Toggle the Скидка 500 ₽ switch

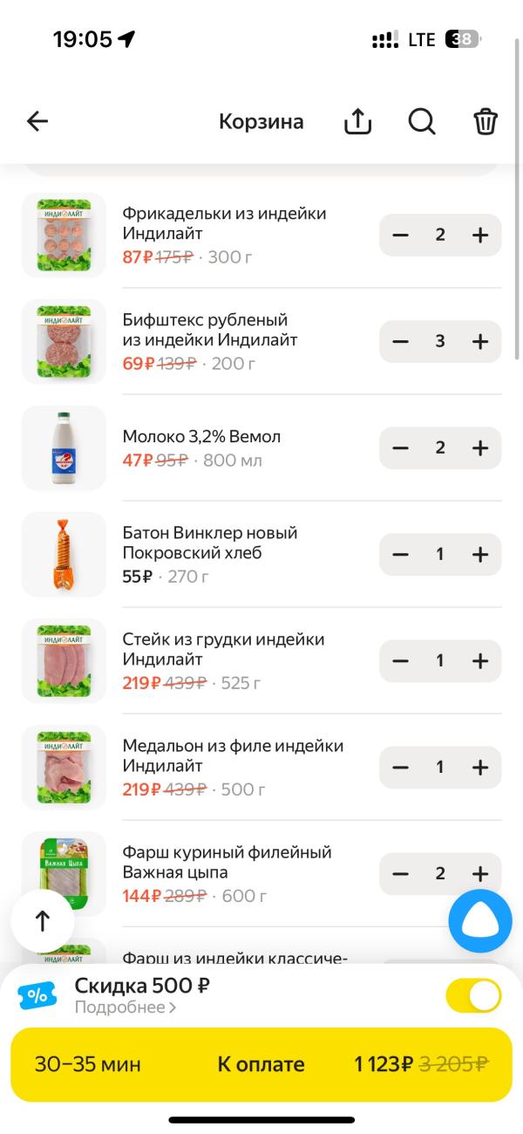(473, 995)
